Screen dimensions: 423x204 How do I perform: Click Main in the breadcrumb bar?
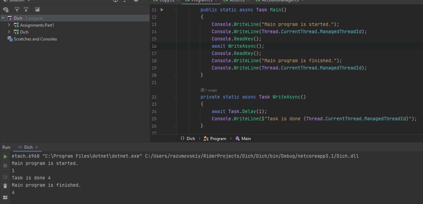click(x=246, y=139)
